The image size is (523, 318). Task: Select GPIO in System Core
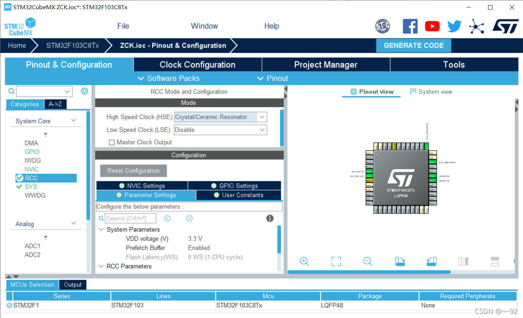pos(32,152)
